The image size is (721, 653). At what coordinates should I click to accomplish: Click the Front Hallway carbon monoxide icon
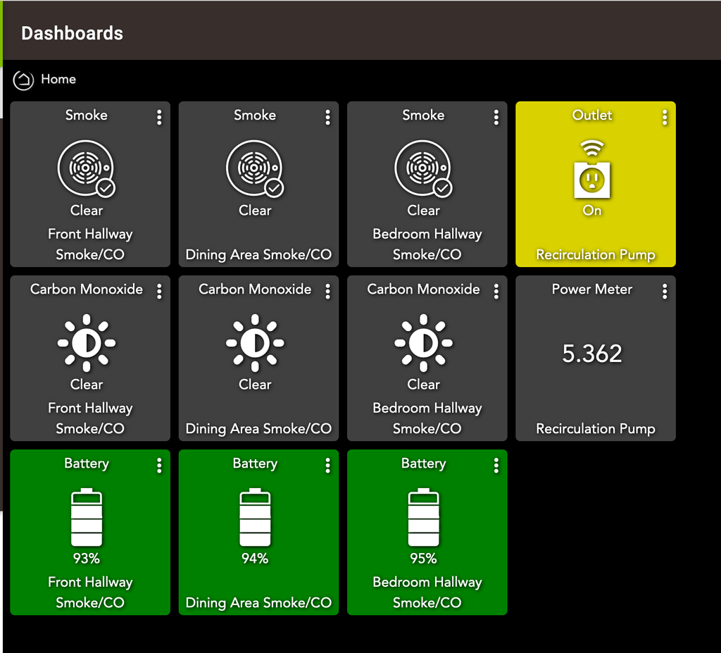pos(86,343)
